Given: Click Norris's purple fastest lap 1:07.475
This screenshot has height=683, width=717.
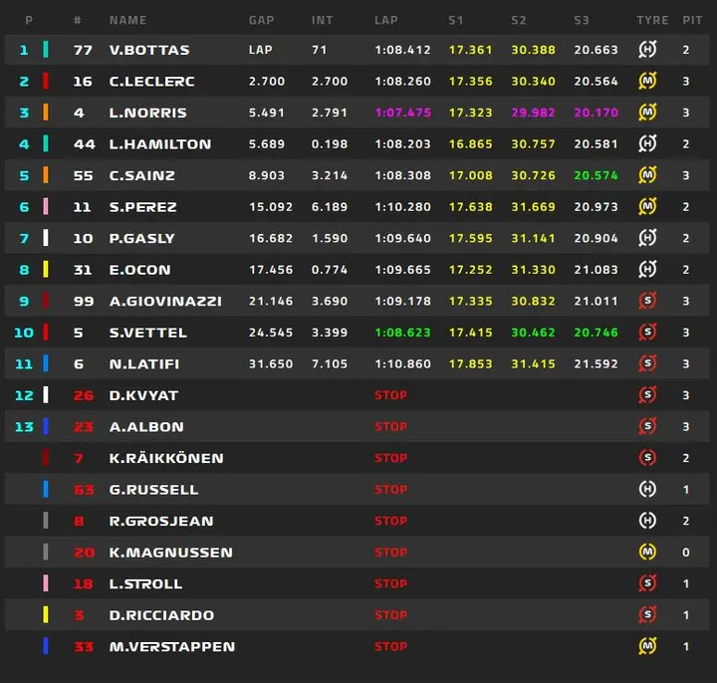Looking at the screenshot, I should pos(402,113).
